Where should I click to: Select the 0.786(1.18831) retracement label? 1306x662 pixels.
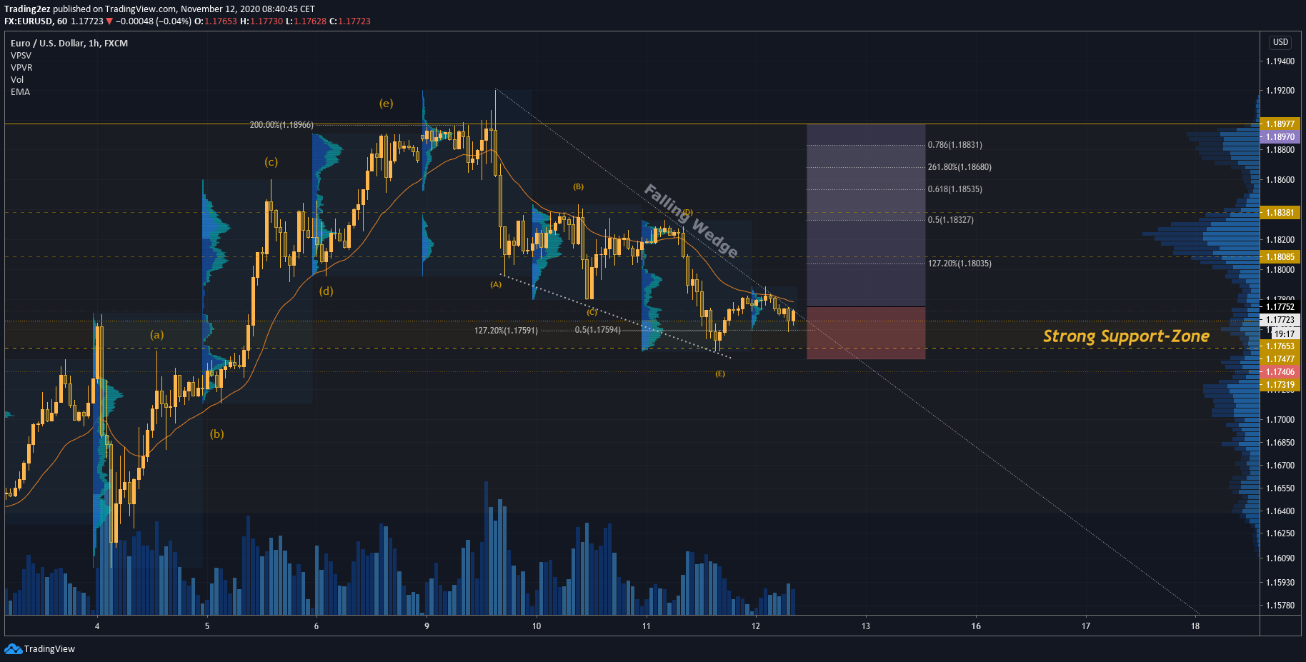pos(954,145)
